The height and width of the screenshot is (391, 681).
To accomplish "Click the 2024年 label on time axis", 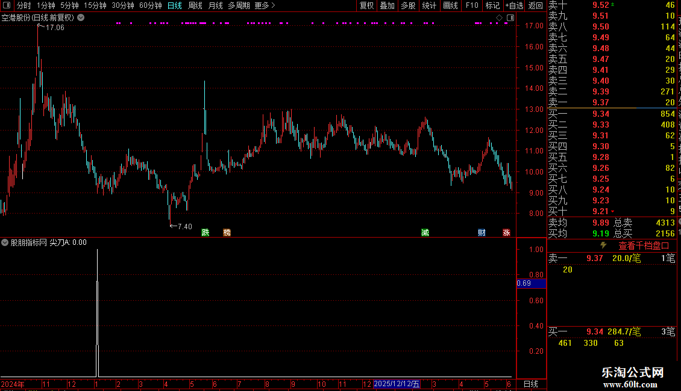I will point(13,384).
